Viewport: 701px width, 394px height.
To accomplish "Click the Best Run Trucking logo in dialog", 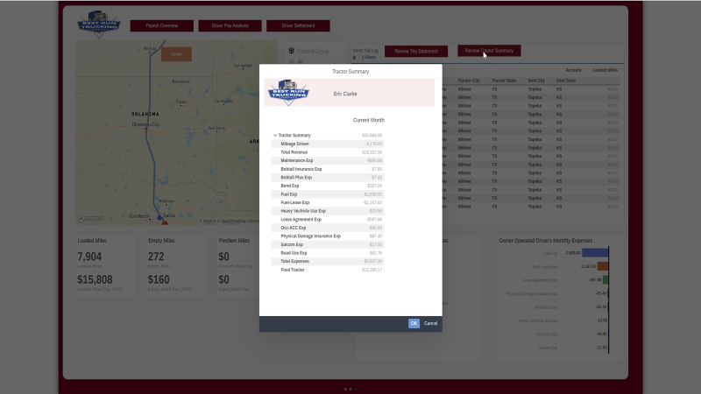I will 288,93.
